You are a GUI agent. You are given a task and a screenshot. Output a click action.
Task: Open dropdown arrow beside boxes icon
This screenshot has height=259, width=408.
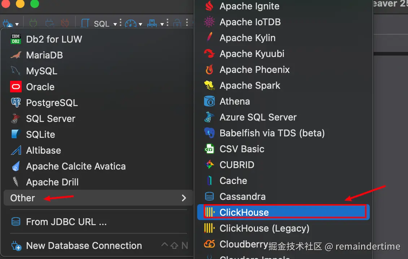pyautogui.click(x=162, y=25)
